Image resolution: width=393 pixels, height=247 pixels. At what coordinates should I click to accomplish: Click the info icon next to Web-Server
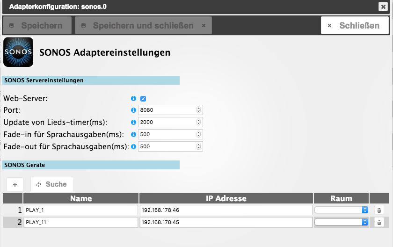tap(133, 98)
